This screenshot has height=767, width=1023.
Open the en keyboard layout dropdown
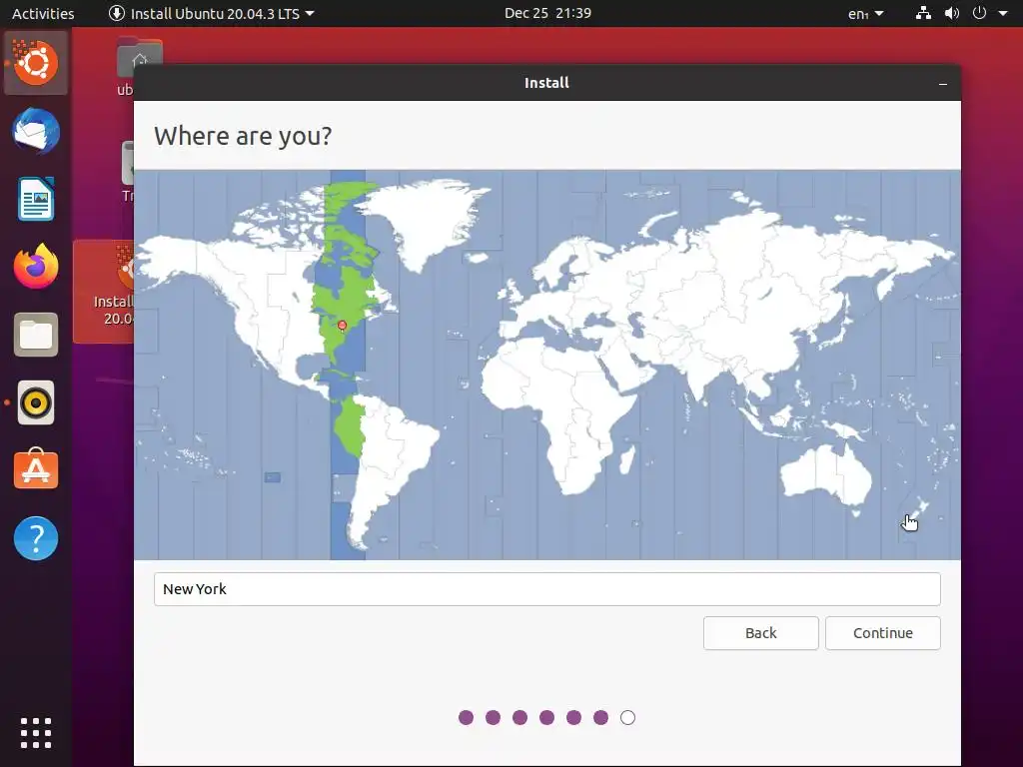click(866, 13)
